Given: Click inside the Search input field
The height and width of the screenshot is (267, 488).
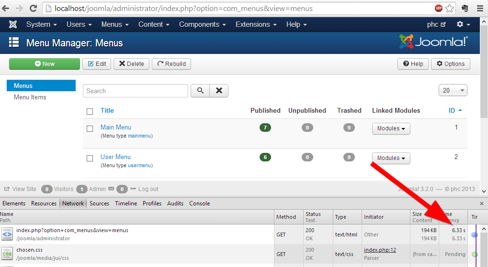Looking at the screenshot, I should pos(136,91).
